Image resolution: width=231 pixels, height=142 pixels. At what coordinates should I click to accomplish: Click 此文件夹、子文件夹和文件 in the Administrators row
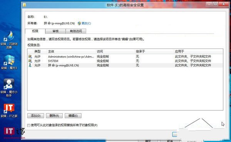coord(193,57)
